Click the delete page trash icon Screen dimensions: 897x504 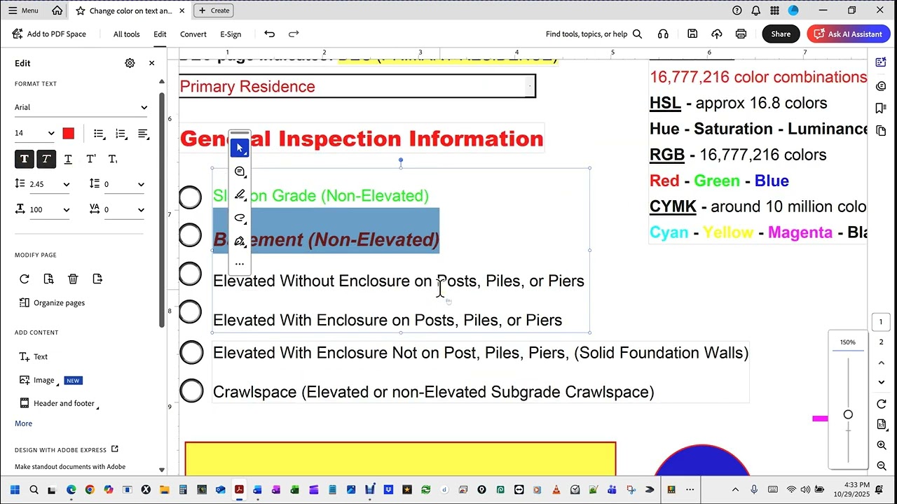pos(73,279)
